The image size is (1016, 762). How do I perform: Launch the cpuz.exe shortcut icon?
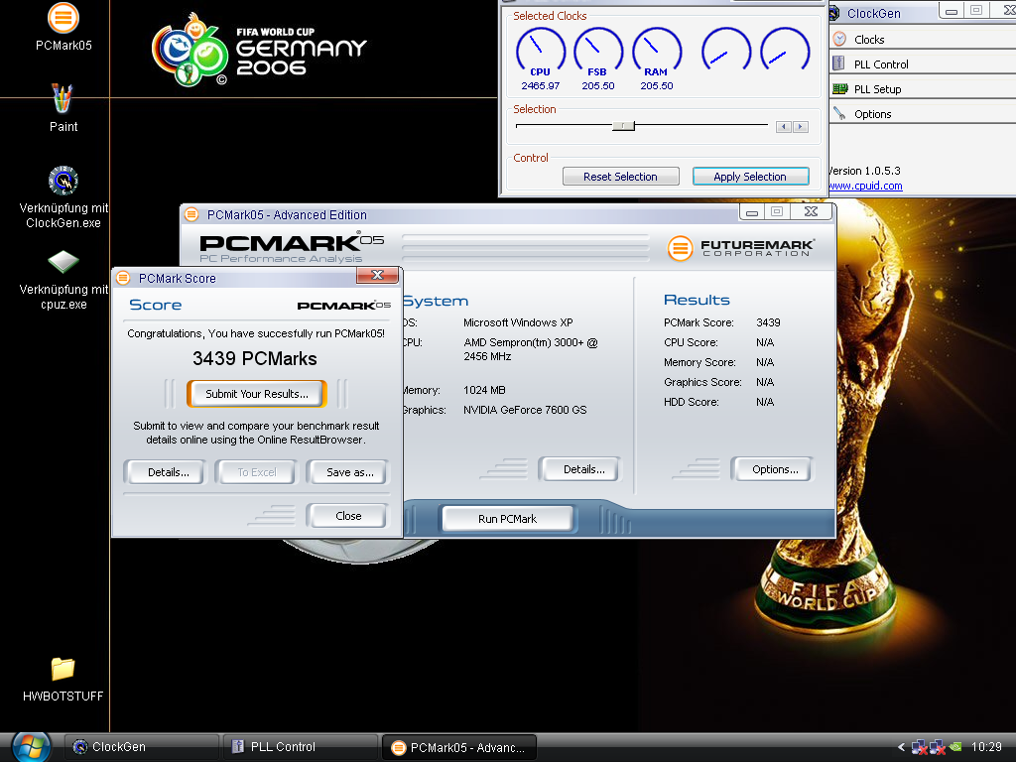coord(63,262)
